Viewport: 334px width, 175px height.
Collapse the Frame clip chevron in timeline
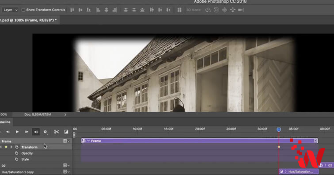point(88,141)
